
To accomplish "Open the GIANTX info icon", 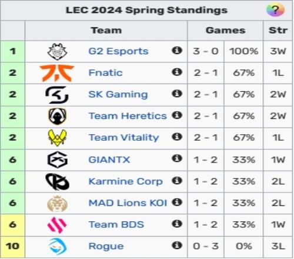I will 177,158.
